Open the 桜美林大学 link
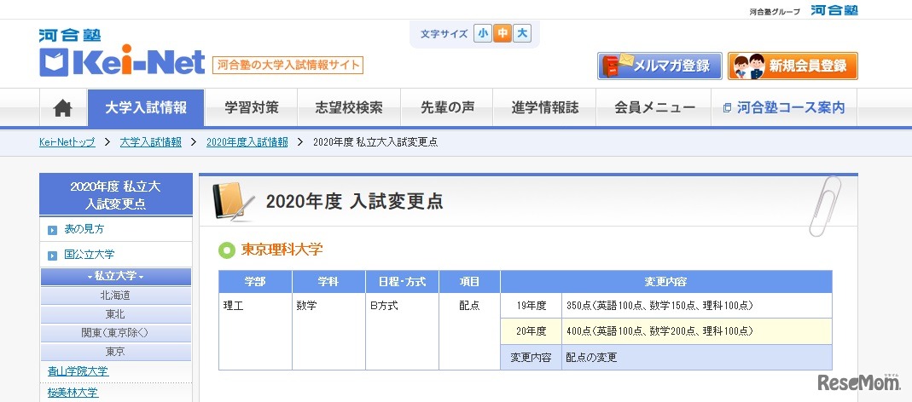The height and width of the screenshot is (402, 912). pos(73,393)
